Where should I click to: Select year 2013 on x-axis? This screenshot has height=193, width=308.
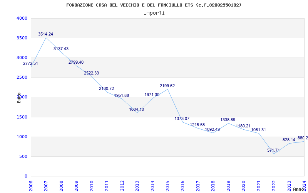(x=137, y=186)
